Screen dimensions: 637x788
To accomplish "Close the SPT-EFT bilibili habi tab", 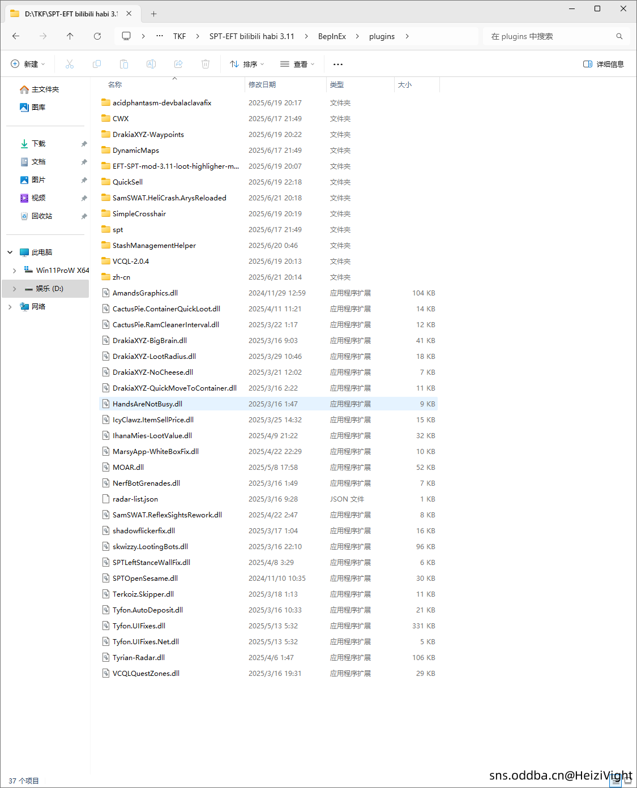I will click(129, 14).
